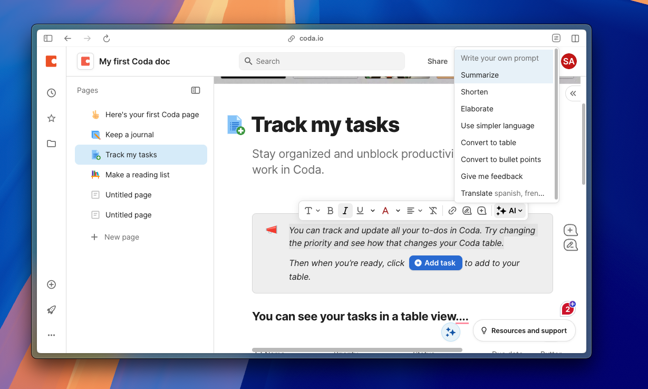The image size is (648, 389).
Task: Apply the red text color A
Action: coord(385,211)
